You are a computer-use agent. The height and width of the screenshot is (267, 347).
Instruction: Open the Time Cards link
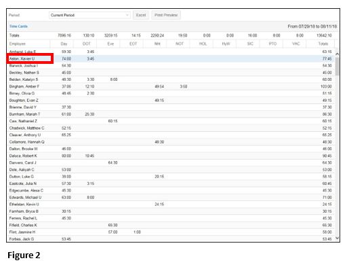tap(18, 26)
